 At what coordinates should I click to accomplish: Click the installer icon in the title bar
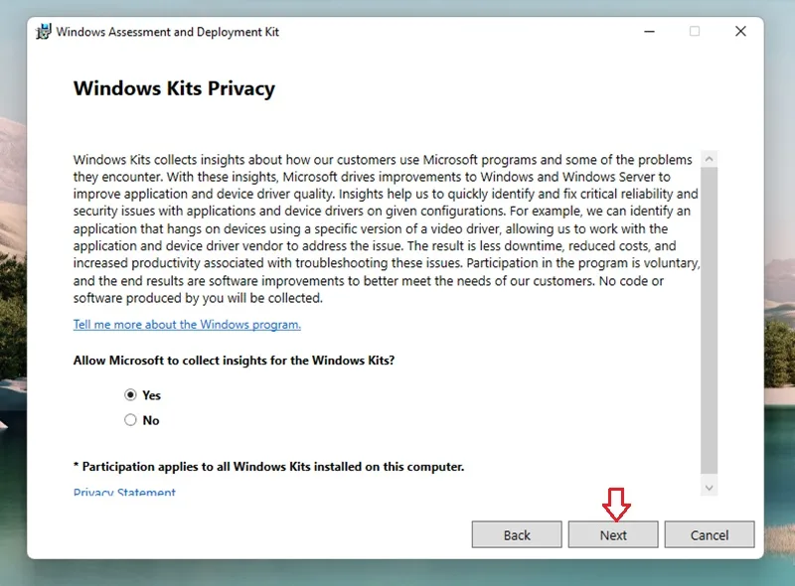pos(44,32)
